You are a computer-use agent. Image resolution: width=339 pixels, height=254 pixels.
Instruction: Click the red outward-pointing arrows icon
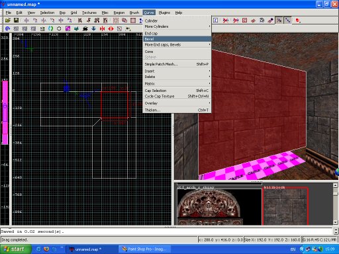click(111, 28)
